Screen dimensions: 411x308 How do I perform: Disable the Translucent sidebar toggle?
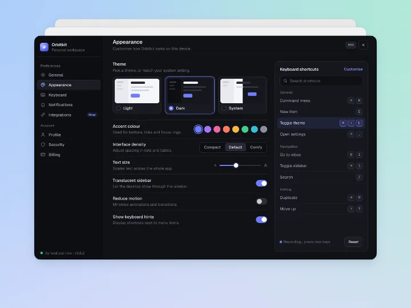click(261, 183)
